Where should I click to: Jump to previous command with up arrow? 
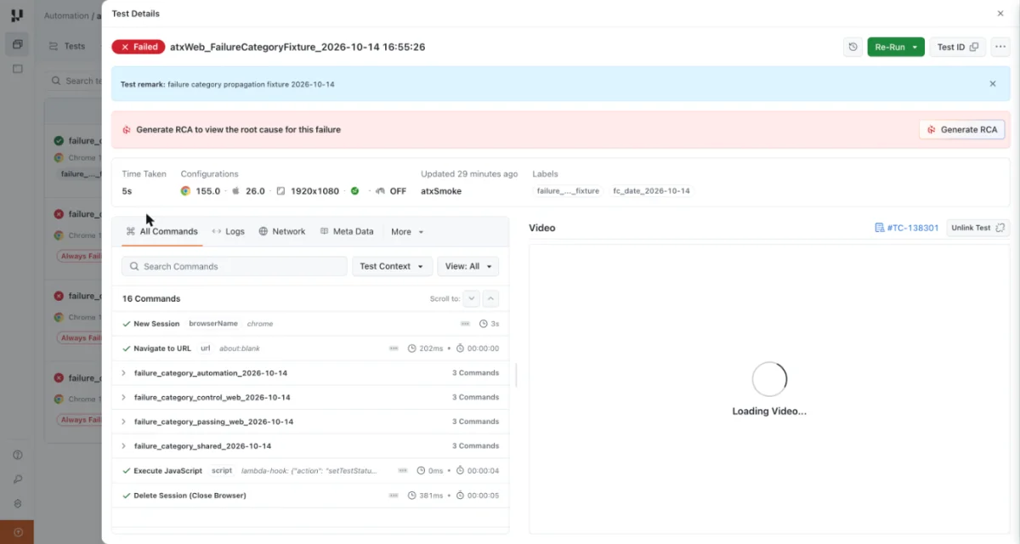[490, 298]
